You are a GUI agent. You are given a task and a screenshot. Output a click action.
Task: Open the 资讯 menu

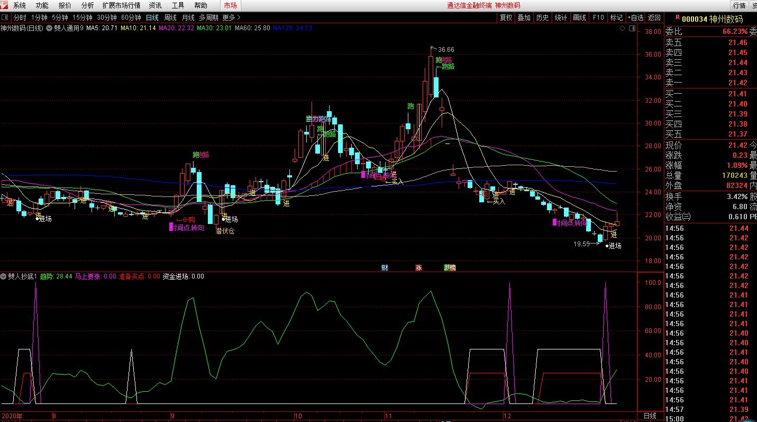156,5
